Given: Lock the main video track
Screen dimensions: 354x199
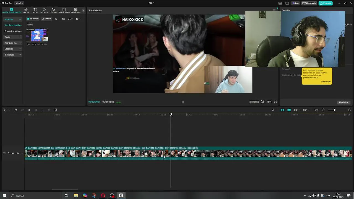Looking at the screenshot, I should 9,153.
